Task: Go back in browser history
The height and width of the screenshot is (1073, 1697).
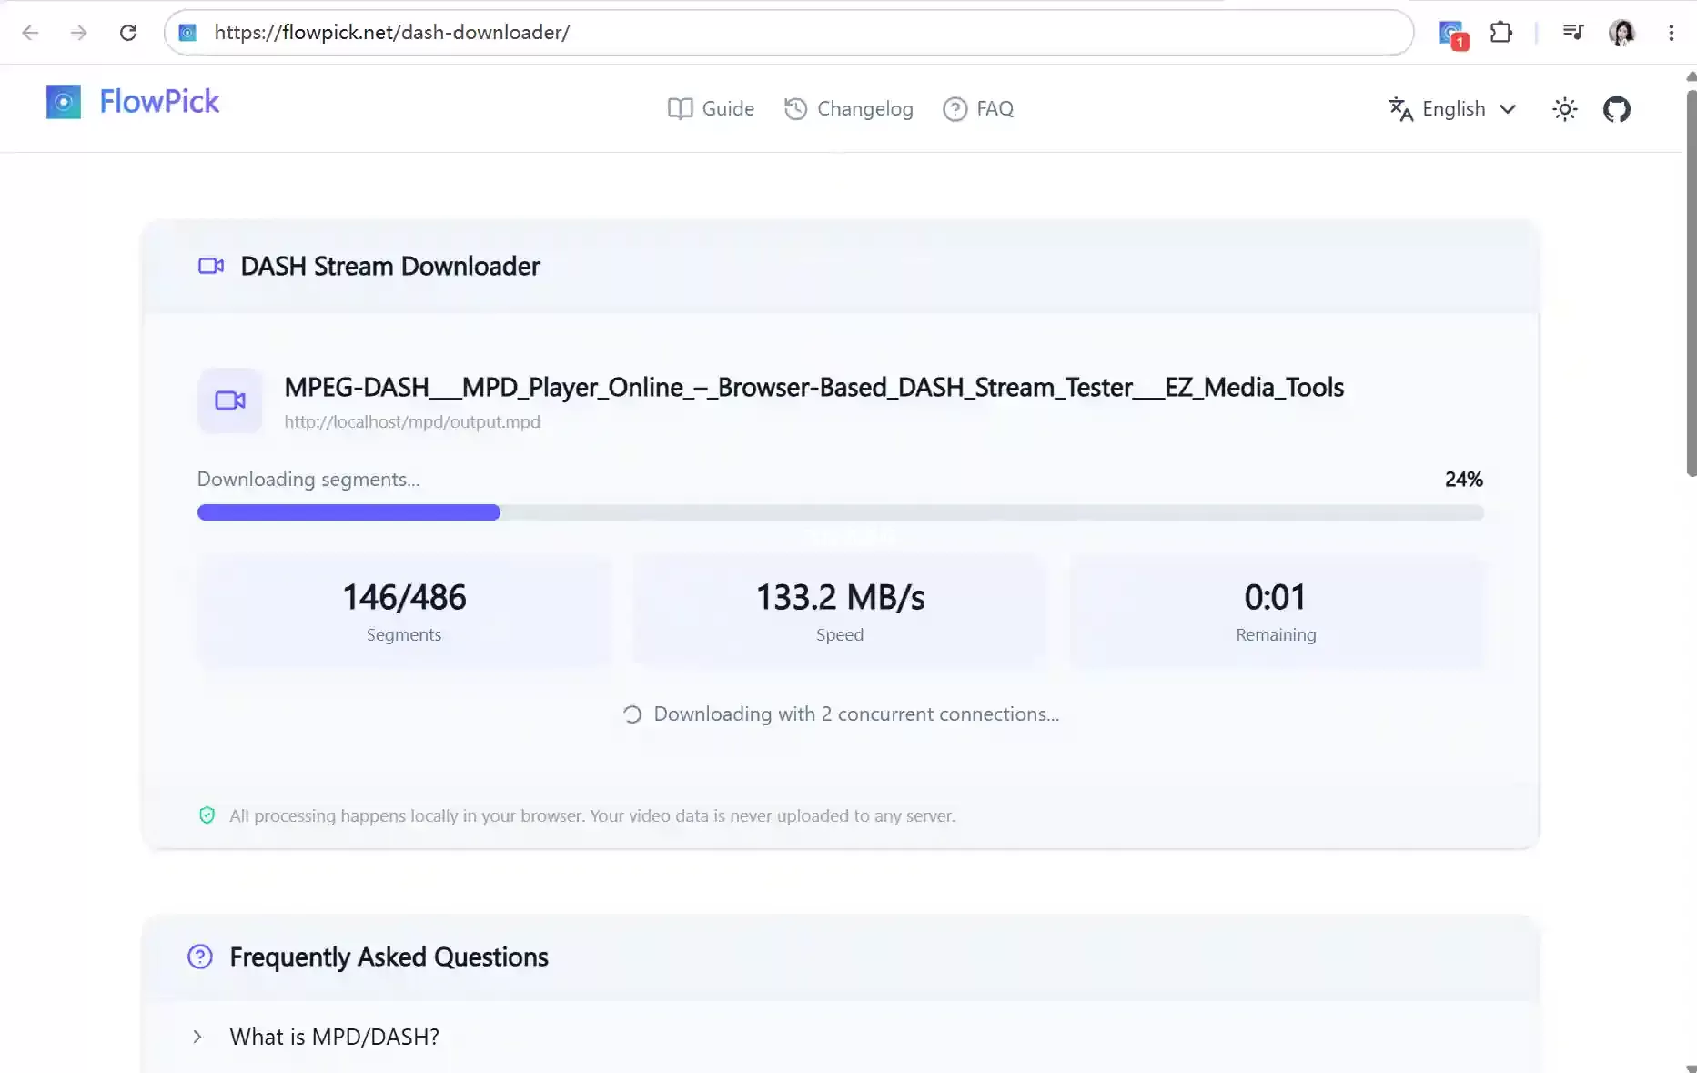Action: coord(30,33)
